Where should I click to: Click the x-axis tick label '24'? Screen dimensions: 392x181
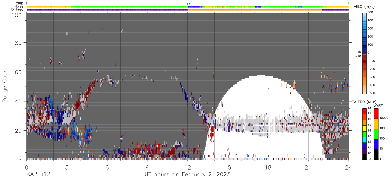pyautogui.click(x=349, y=167)
